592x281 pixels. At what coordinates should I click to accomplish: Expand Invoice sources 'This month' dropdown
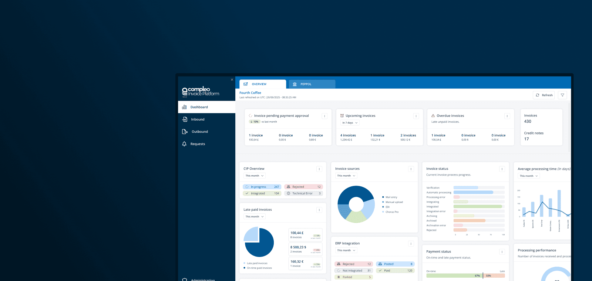346,176
